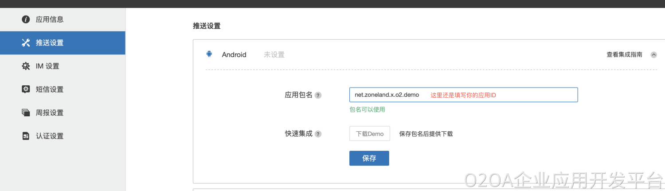Go to the IM 设置 sidebar item
Screen dimensions: 665x191
pos(47,66)
